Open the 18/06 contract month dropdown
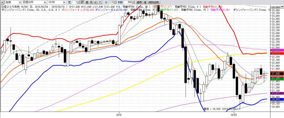Screen dimensions: 284x118 [x=64, y=2]
